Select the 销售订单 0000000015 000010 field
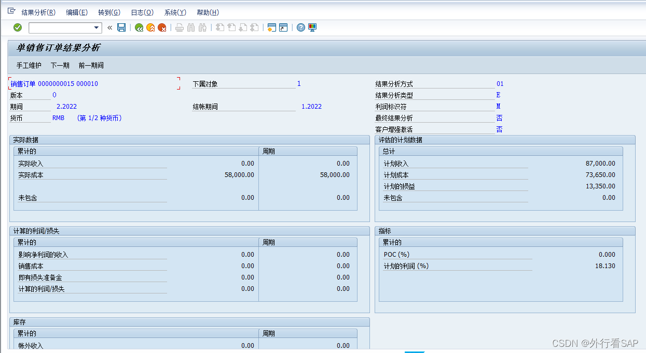The height and width of the screenshot is (353, 646). tap(94, 84)
